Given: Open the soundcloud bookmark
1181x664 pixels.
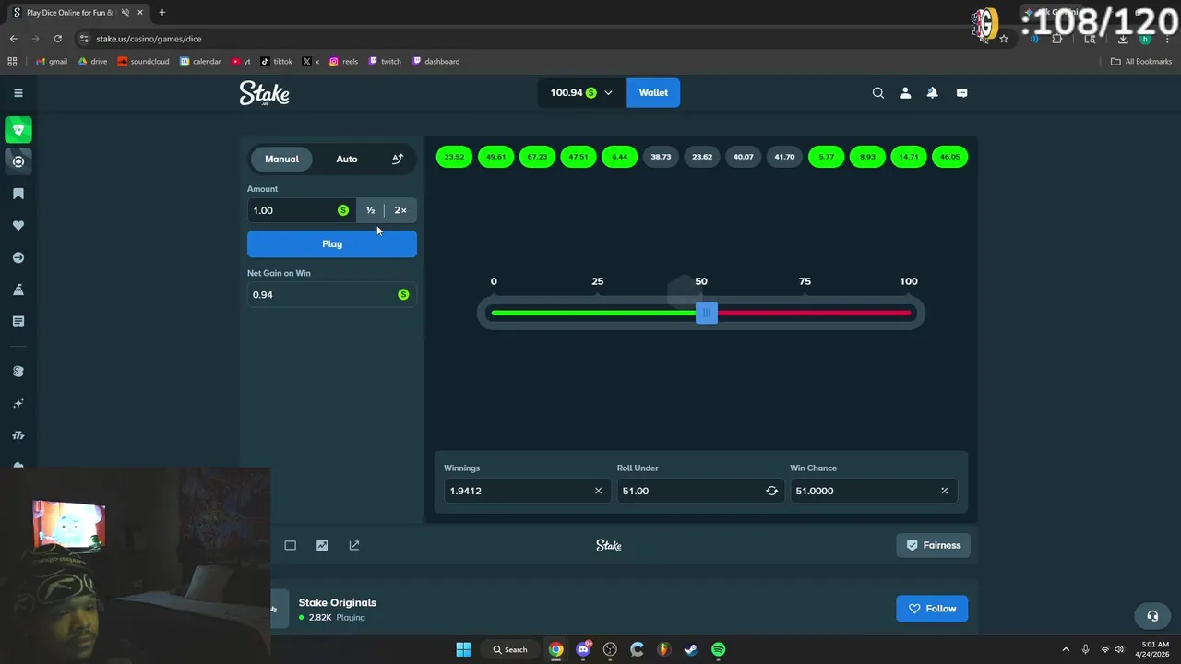Looking at the screenshot, I should (143, 62).
